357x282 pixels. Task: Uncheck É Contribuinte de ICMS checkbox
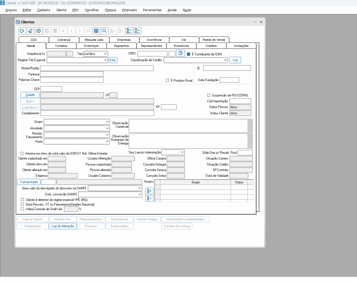189,54
